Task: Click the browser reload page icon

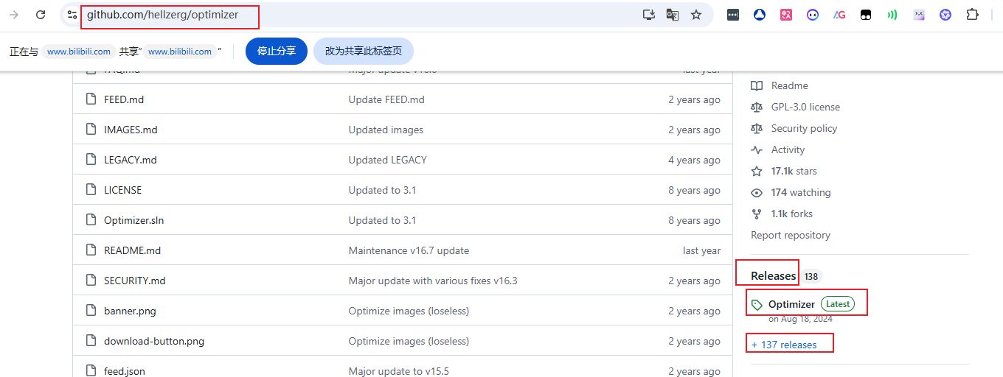Action: [41, 15]
